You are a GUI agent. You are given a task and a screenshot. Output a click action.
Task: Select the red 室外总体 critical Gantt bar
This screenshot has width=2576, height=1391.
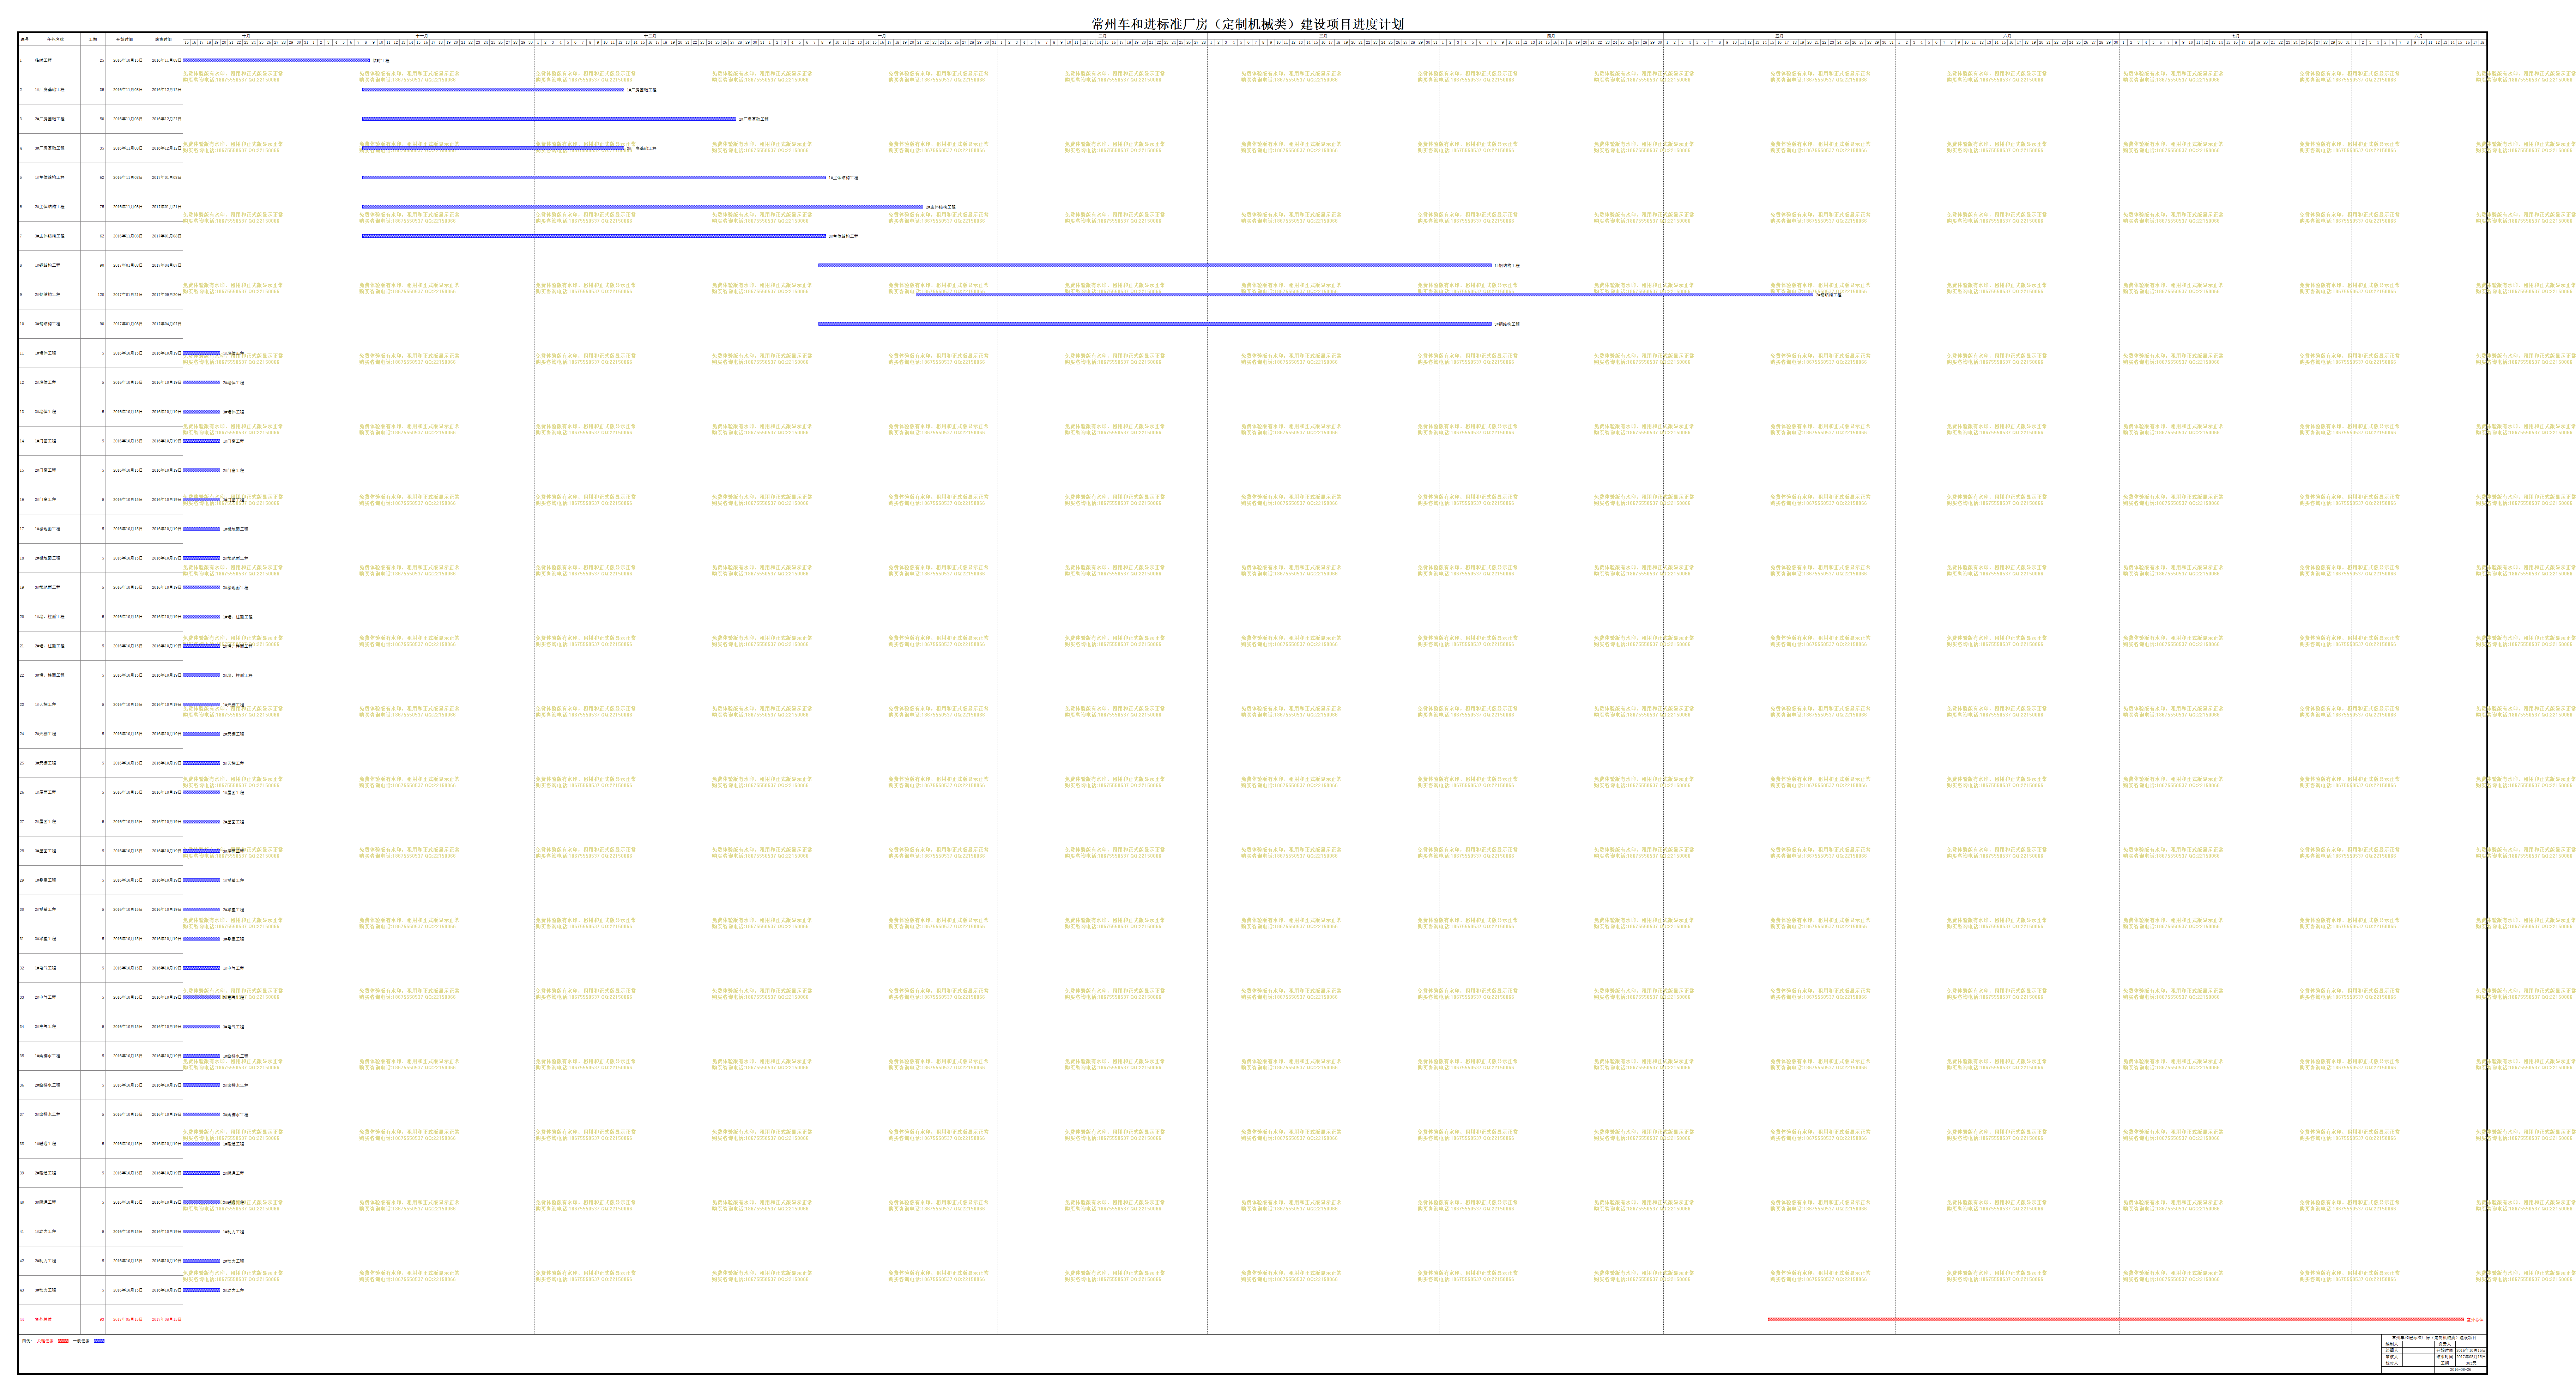2116,1319
